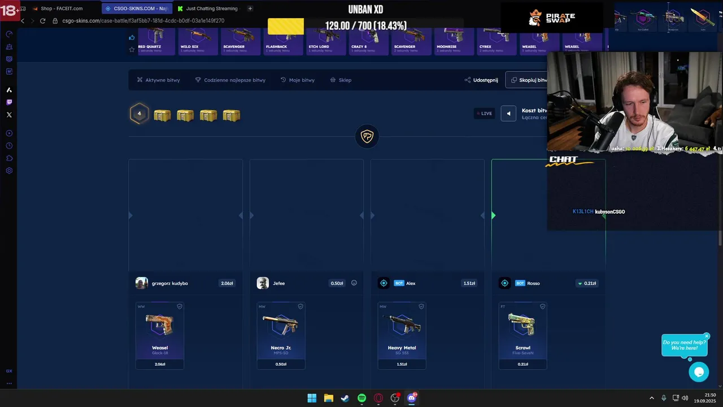Viewport: 723px width, 407px height.
Task: Switch to the CSGO-SKINS.COM tab
Action: [x=137, y=8]
